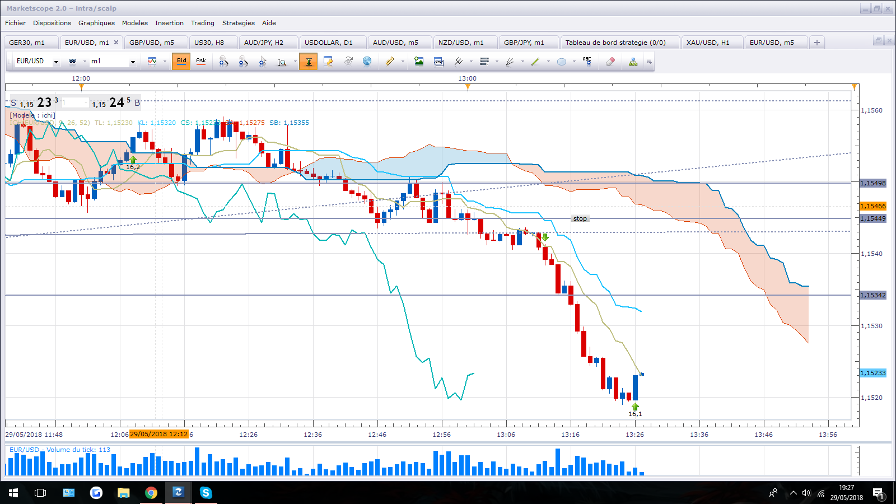The width and height of the screenshot is (896, 504).
Task: Toggle the orange auto-scale vertical button
Action: (x=309, y=61)
